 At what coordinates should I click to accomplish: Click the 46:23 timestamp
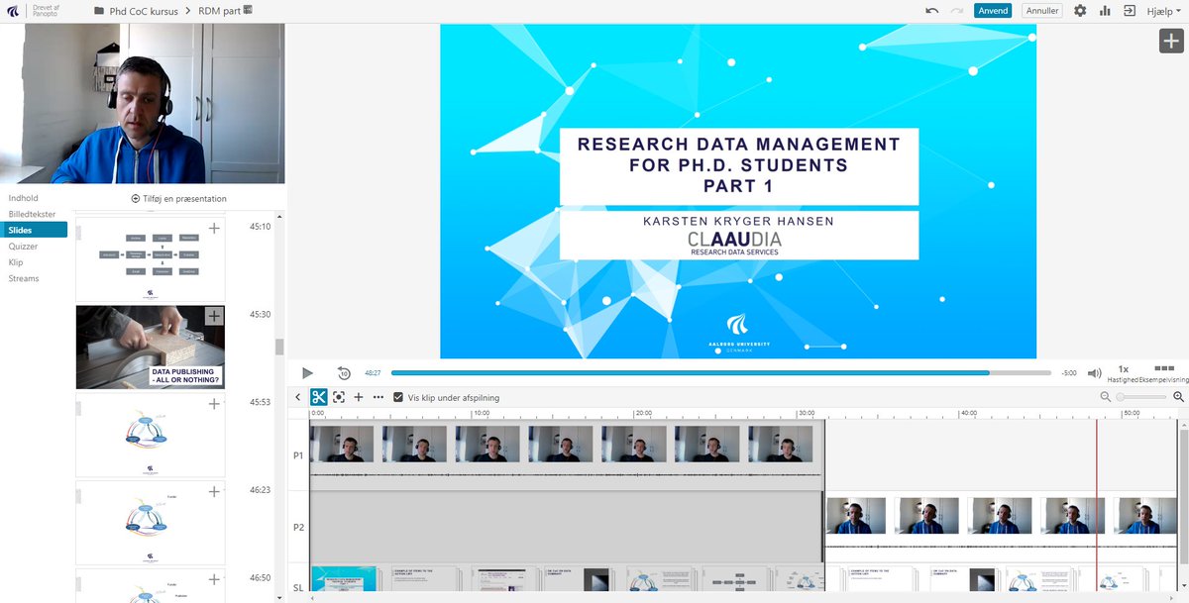[261, 490]
